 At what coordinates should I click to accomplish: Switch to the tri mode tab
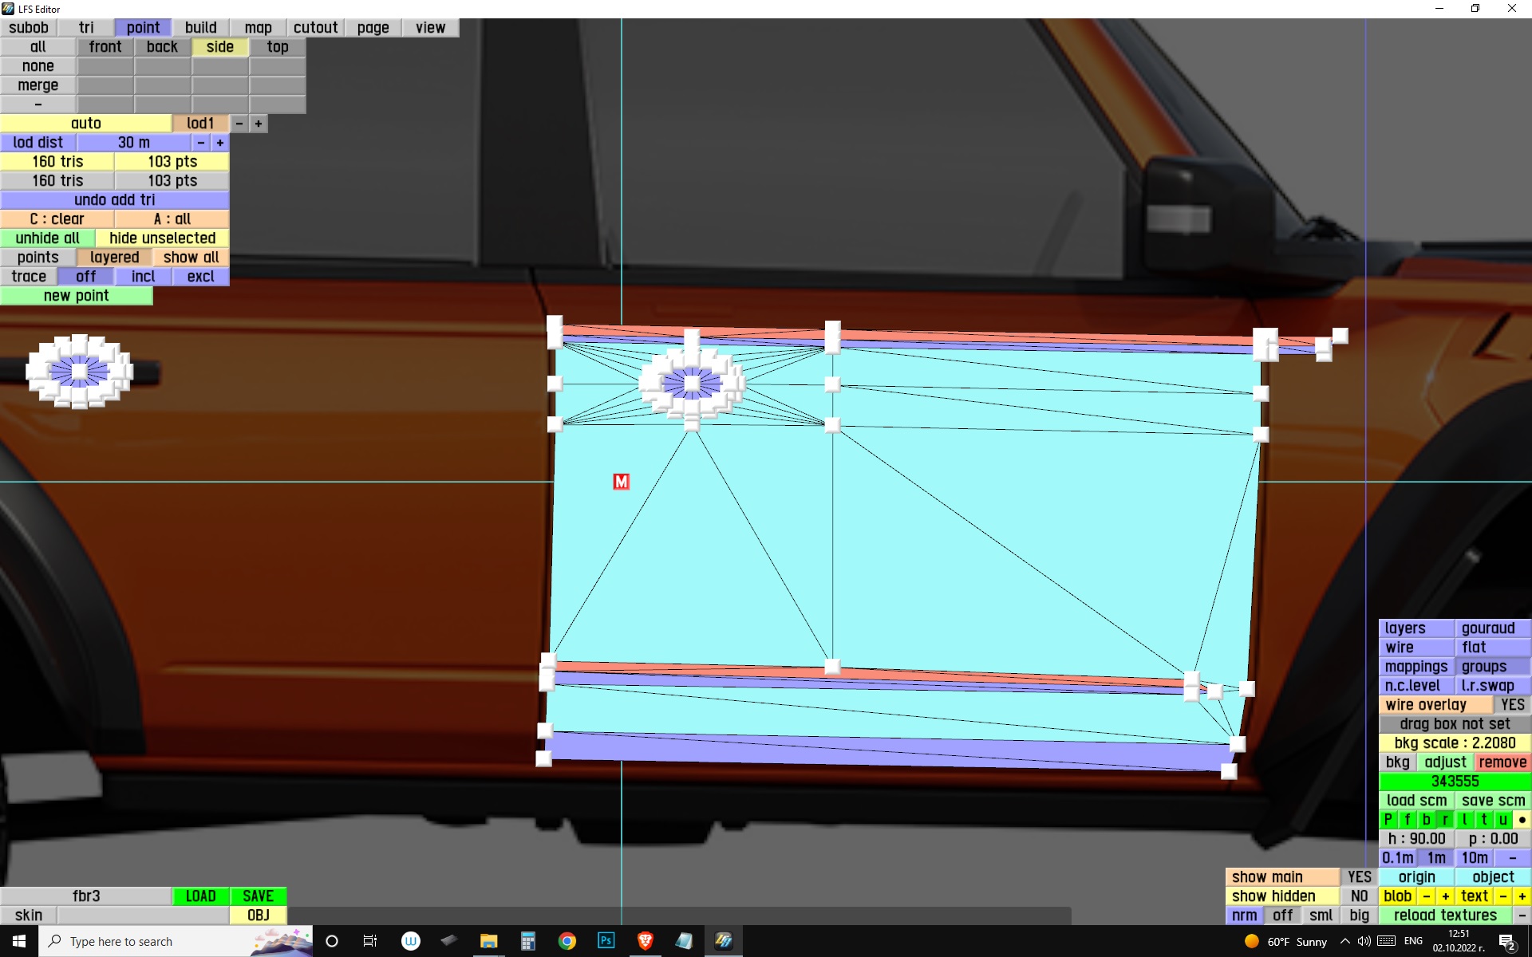[86, 28]
